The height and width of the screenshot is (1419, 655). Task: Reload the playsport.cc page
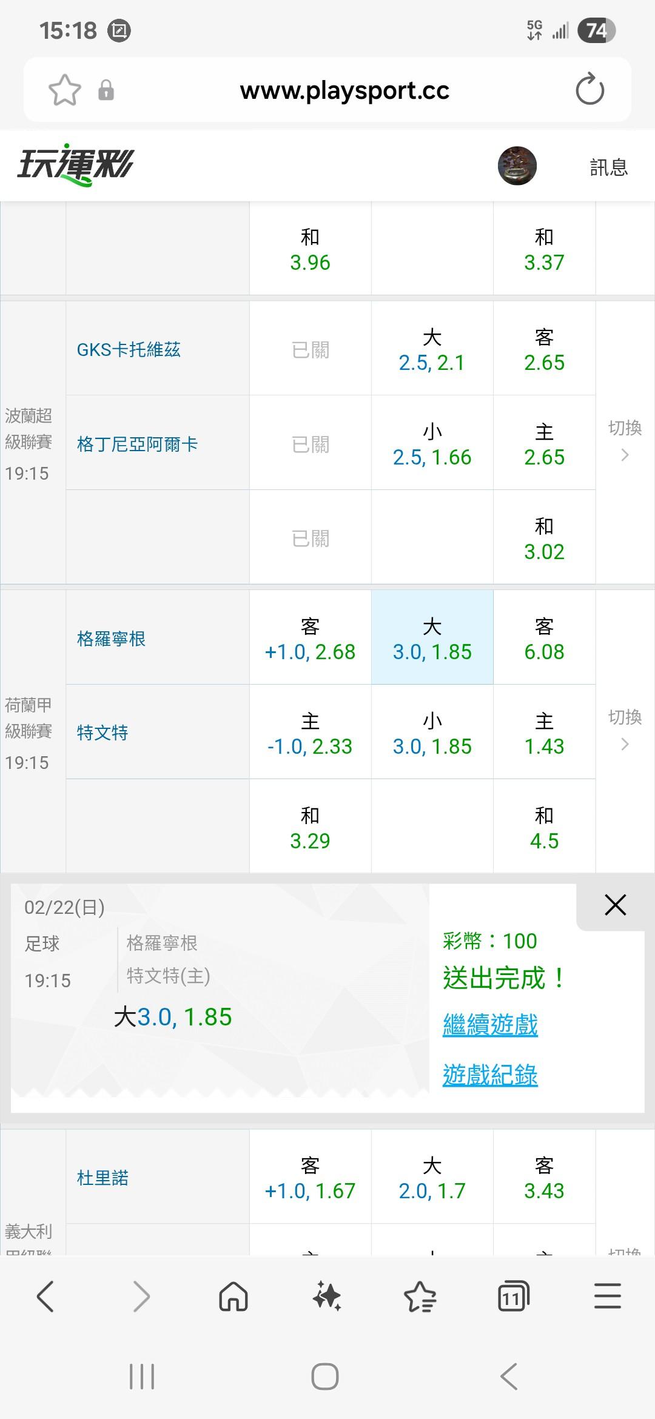coord(589,90)
